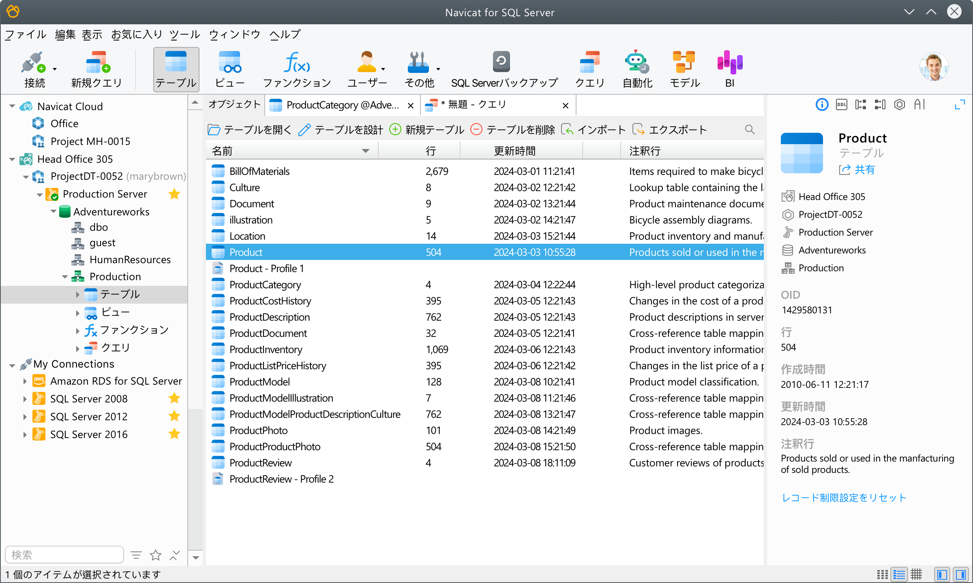Click the インポート button
The height and width of the screenshot is (583, 973).
coord(594,130)
